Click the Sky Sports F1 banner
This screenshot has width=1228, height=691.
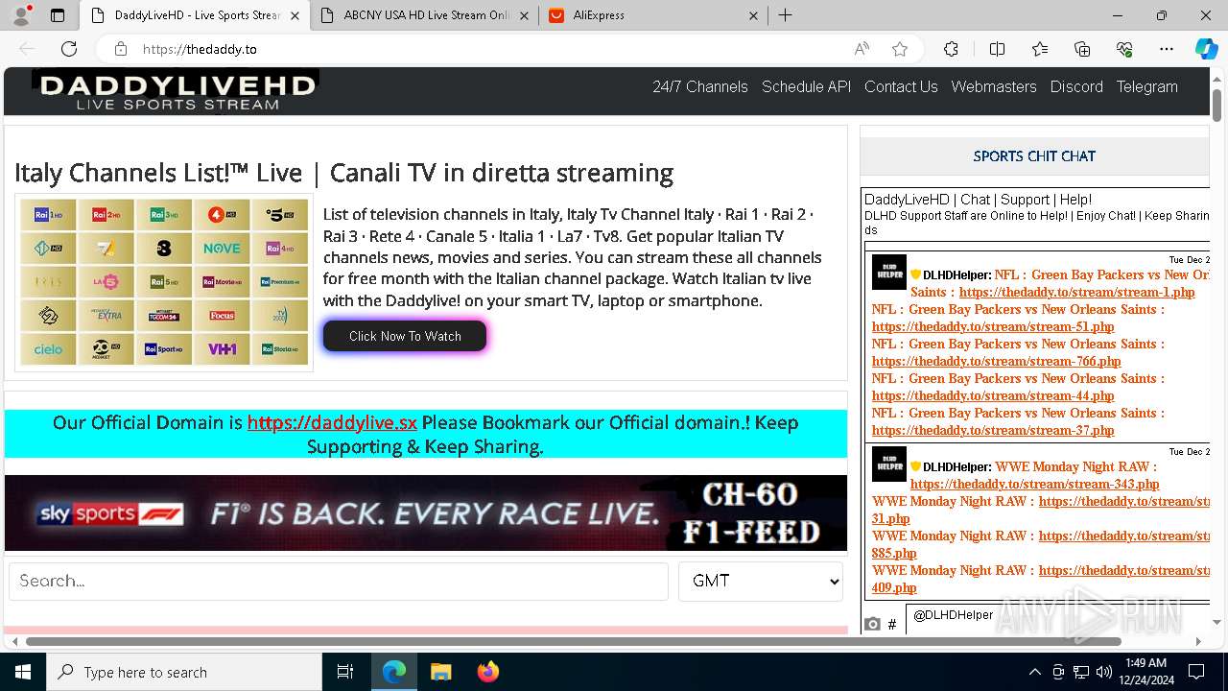[426, 513]
